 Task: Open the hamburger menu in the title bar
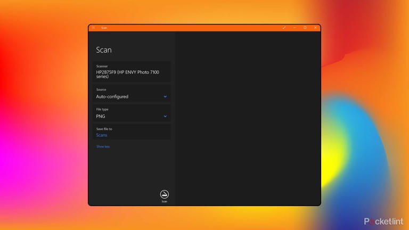tap(93, 28)
